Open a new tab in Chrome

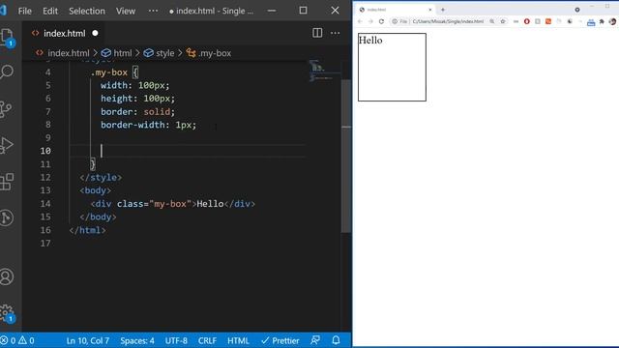click(x=443, y=10)
